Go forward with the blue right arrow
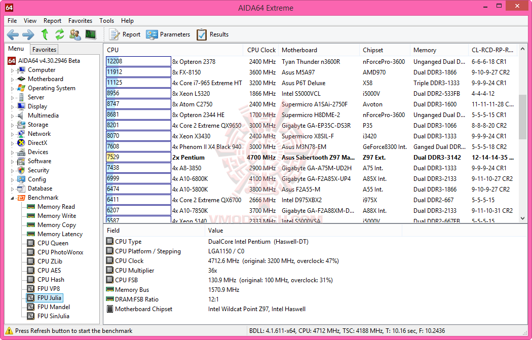532x340 pixels. click(x=28, y=34)
